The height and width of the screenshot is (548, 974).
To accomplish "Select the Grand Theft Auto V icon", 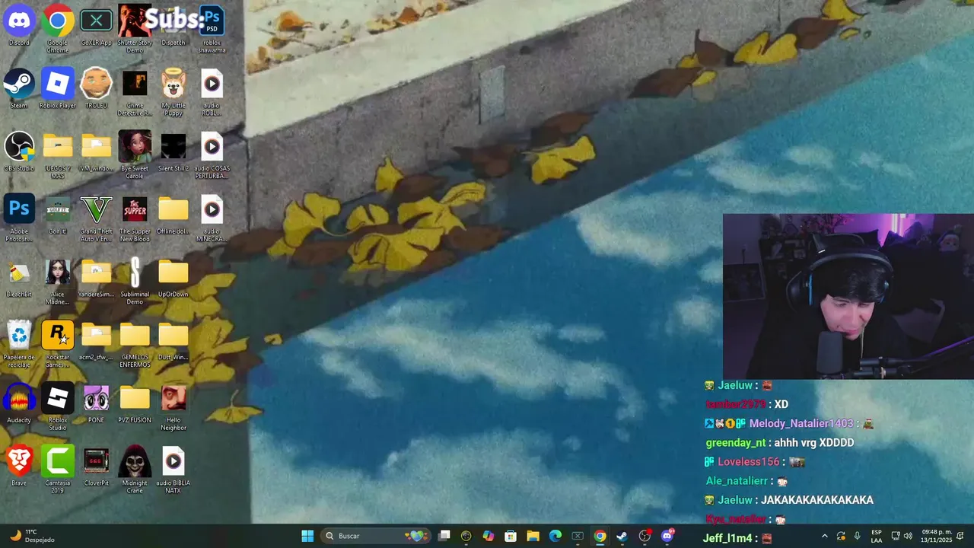I will pyautogui.click(x=96, y=218).
